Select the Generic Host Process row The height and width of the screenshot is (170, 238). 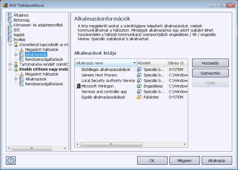[131, 75]
